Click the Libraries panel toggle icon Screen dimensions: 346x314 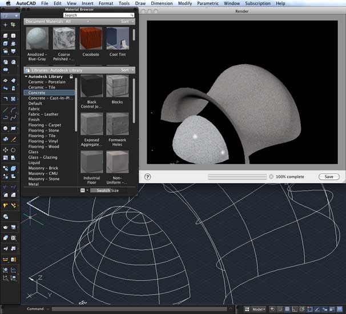27,70
